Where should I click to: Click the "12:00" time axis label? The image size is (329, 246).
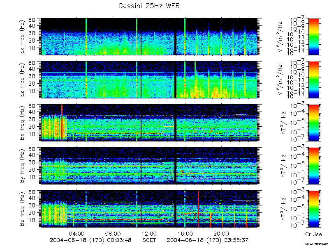(x=149, y=233)
